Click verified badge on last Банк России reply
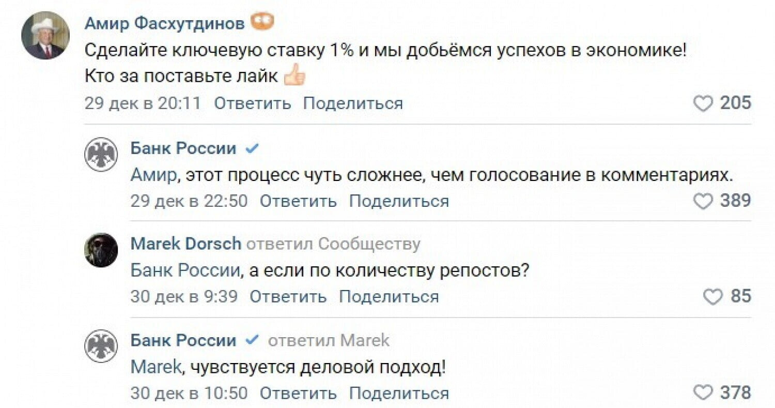Image resolution: width=775 pixels, height=408 pixels. (x=252, y=341)
